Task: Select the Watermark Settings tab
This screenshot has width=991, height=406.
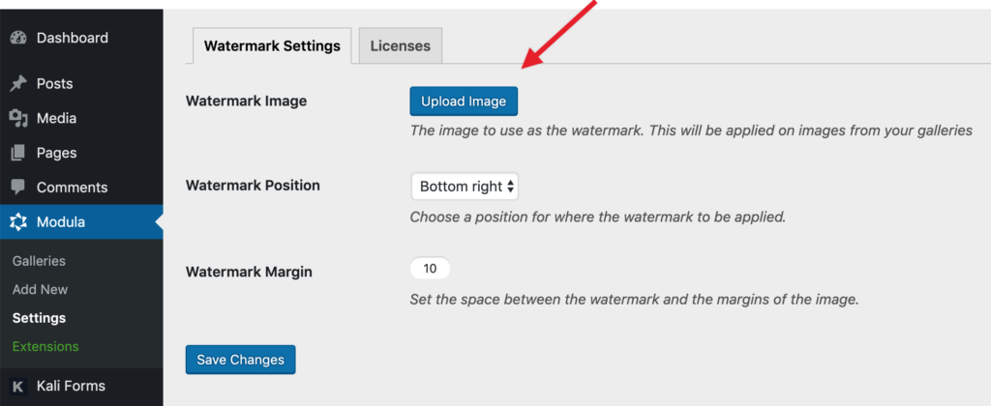Action: (x=272, y=45)
